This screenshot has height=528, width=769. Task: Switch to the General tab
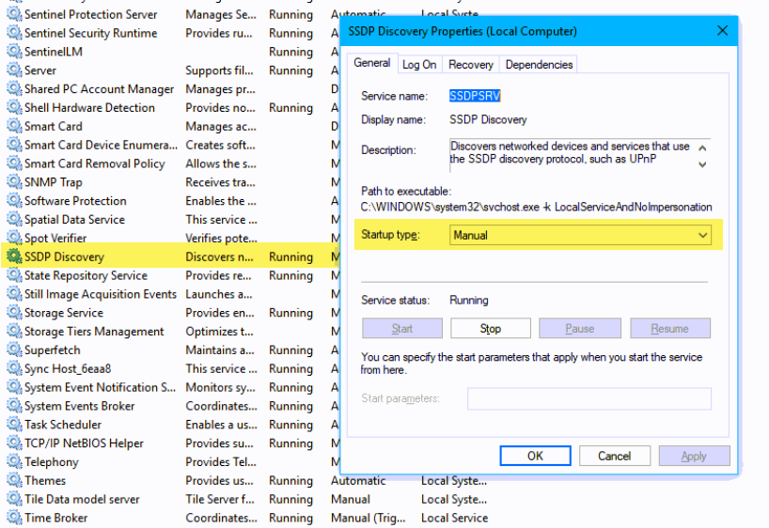click(x=372, y=63)
